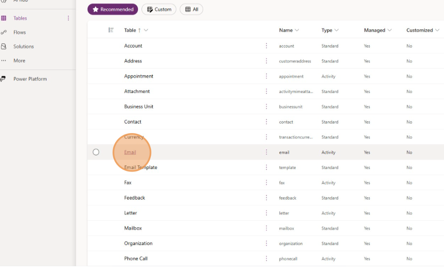Click the Power Platform icon
444x274 pixels.
pos(3,79)
